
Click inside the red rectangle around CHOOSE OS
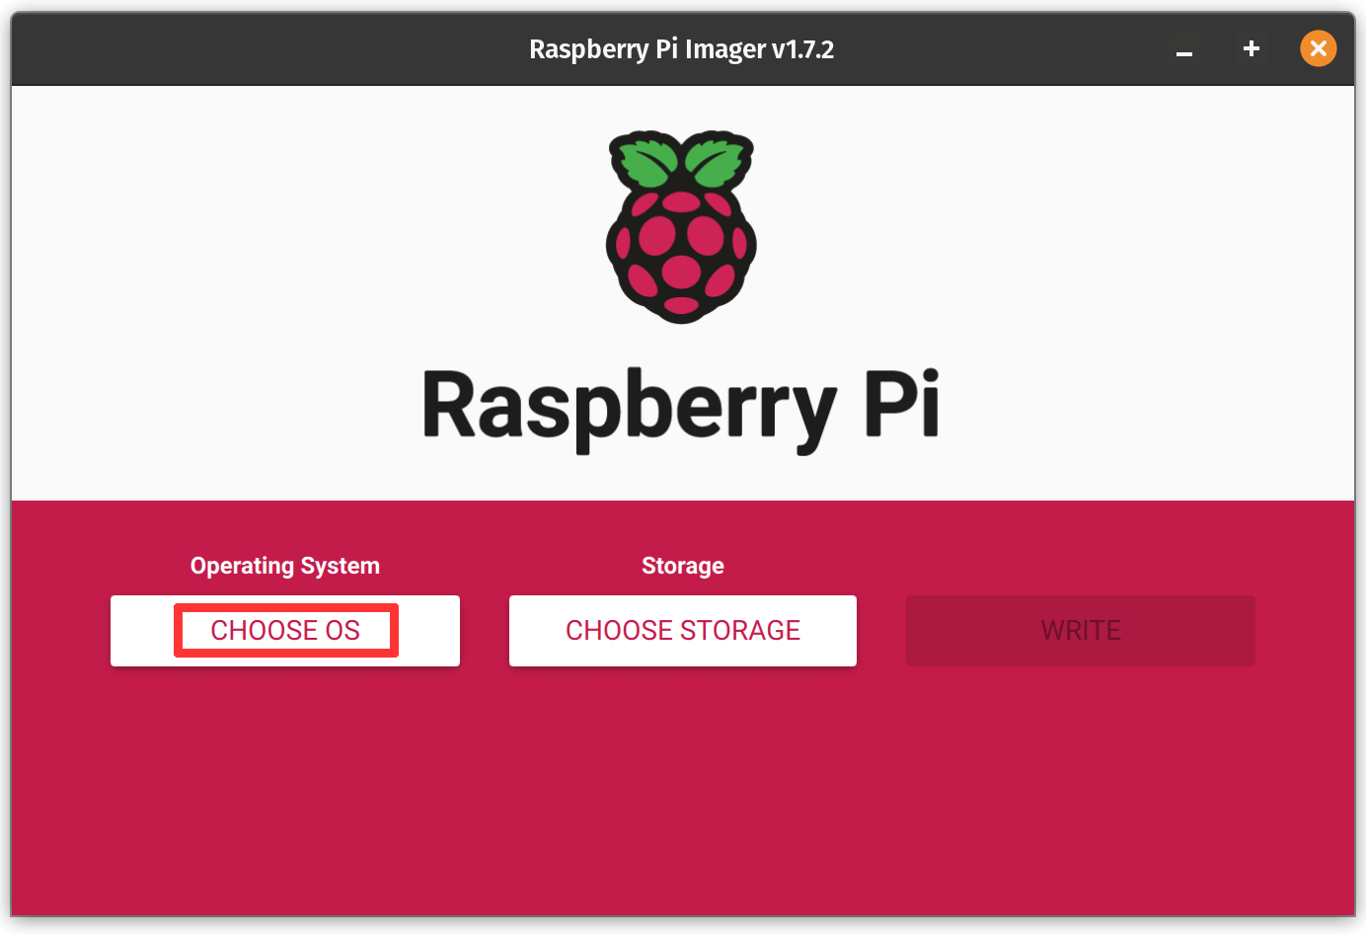285,630
